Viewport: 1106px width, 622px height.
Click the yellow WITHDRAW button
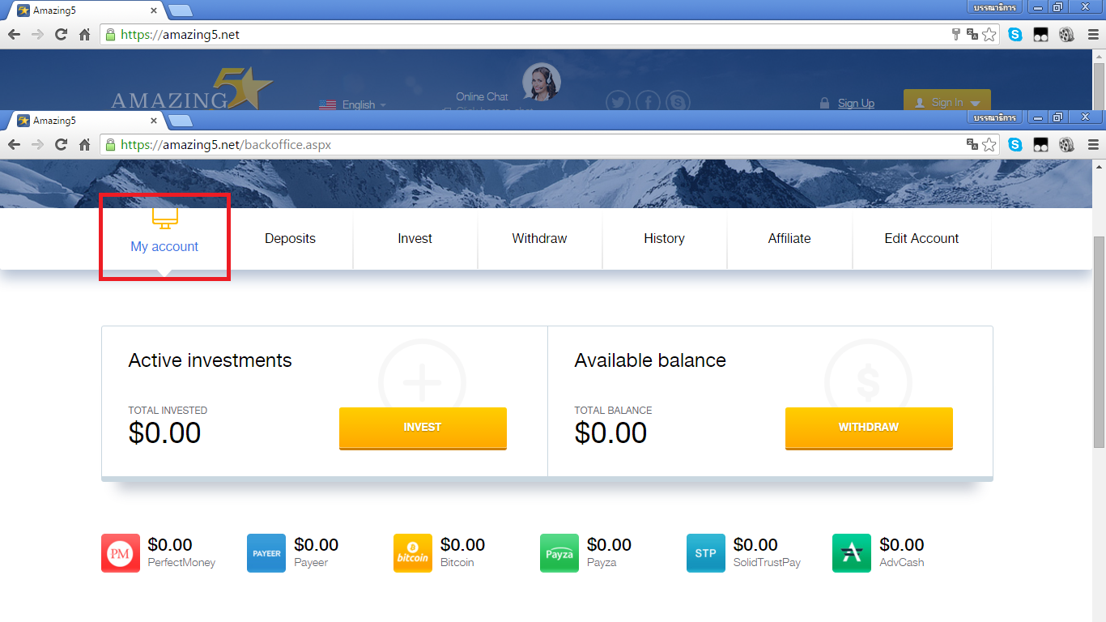[x=869, y=428]
